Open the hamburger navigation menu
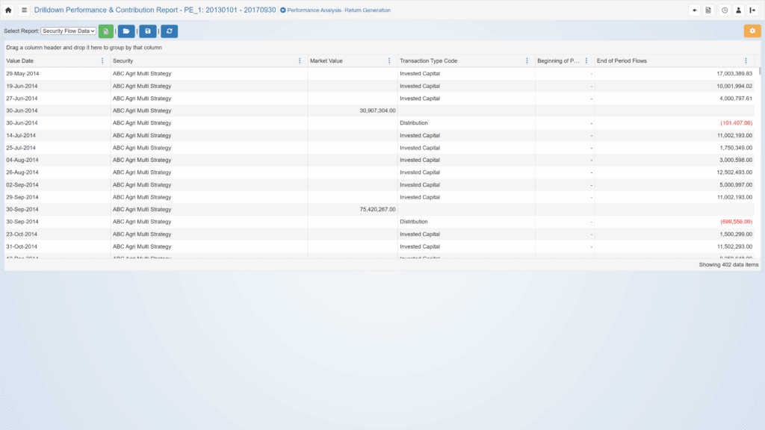765x430 pixels. 24,10
